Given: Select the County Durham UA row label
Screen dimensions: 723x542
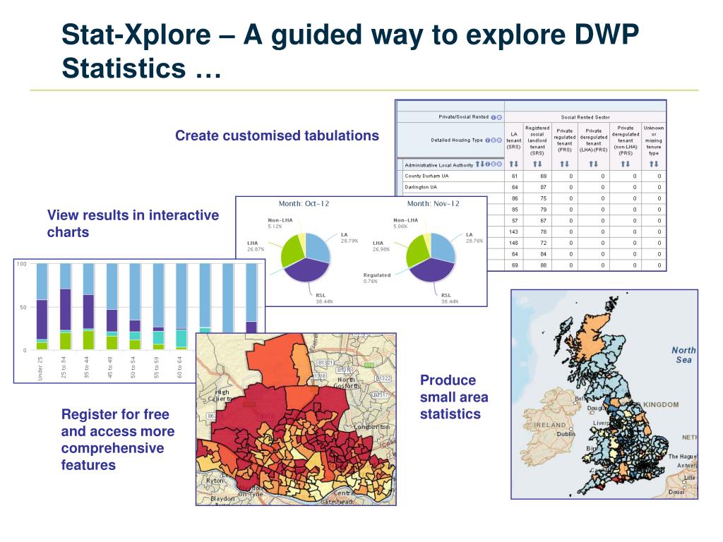Looking at the screenshot, I should pos(426,176).
